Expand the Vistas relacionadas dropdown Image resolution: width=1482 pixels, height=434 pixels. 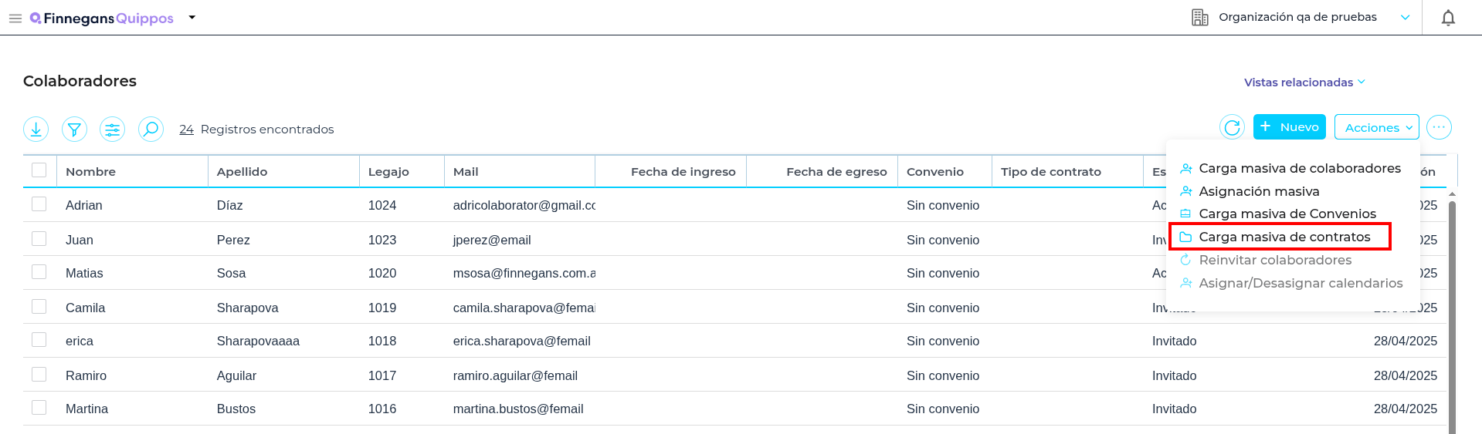click(x=1304, y=82)
